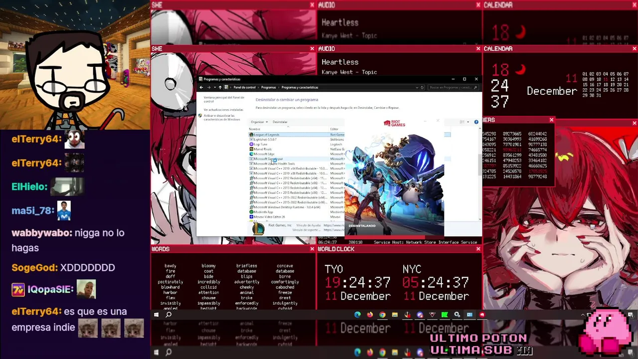Open Google Chrome on the upper taskbar
This screenshot has height=359, width=638.
[x=382, y=315]
